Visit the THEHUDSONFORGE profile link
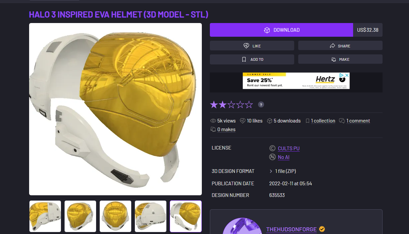Viewport: 409px width, 234px height. [292, 229]
